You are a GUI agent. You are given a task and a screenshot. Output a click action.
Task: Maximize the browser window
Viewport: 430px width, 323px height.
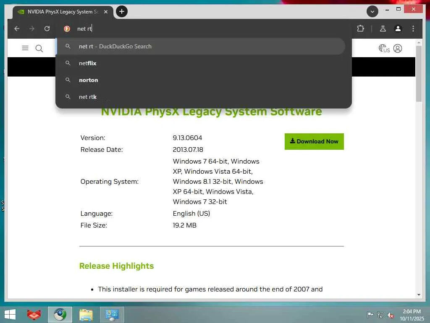[x=399, y=9]
